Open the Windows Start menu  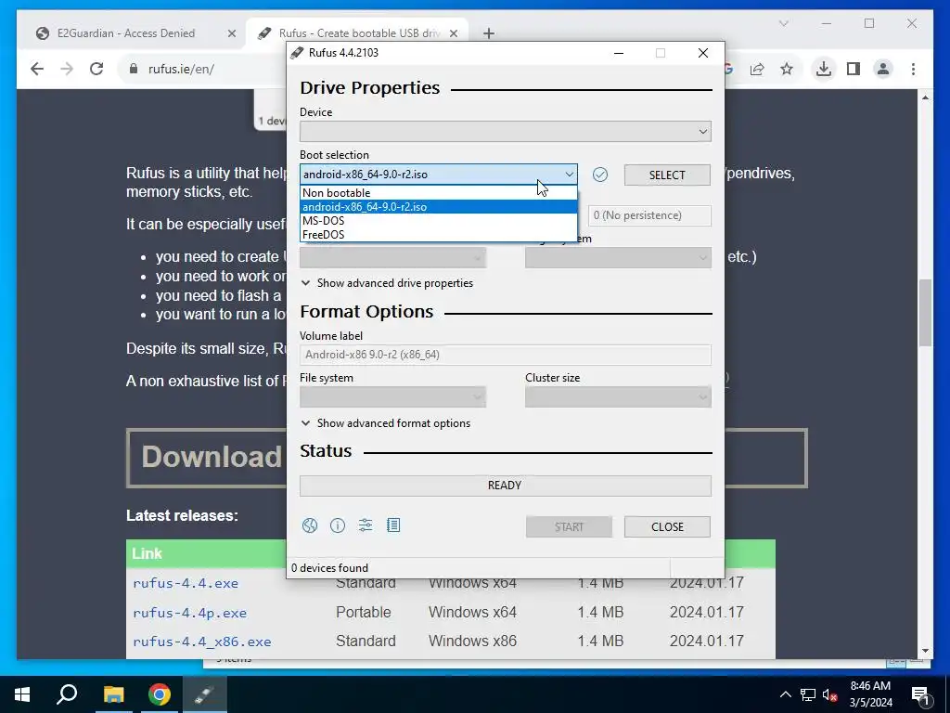[x=22, y=694]
